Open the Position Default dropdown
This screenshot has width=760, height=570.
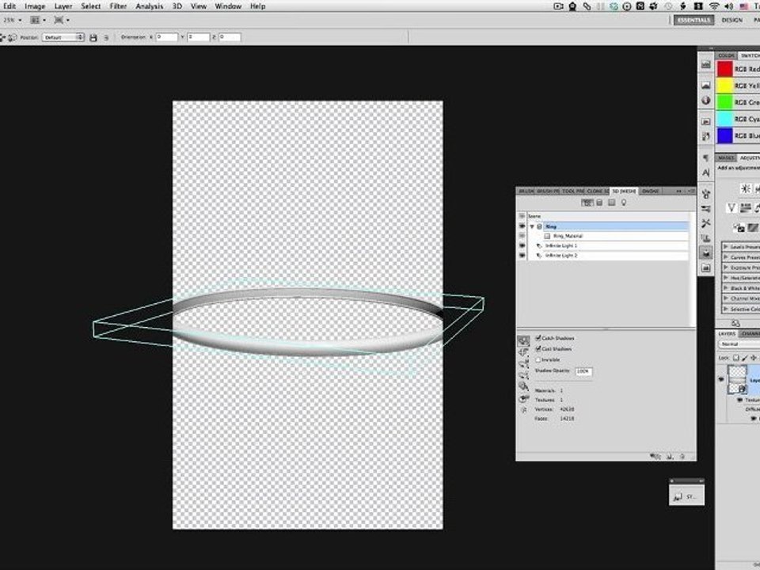click(x=63, y=37)
